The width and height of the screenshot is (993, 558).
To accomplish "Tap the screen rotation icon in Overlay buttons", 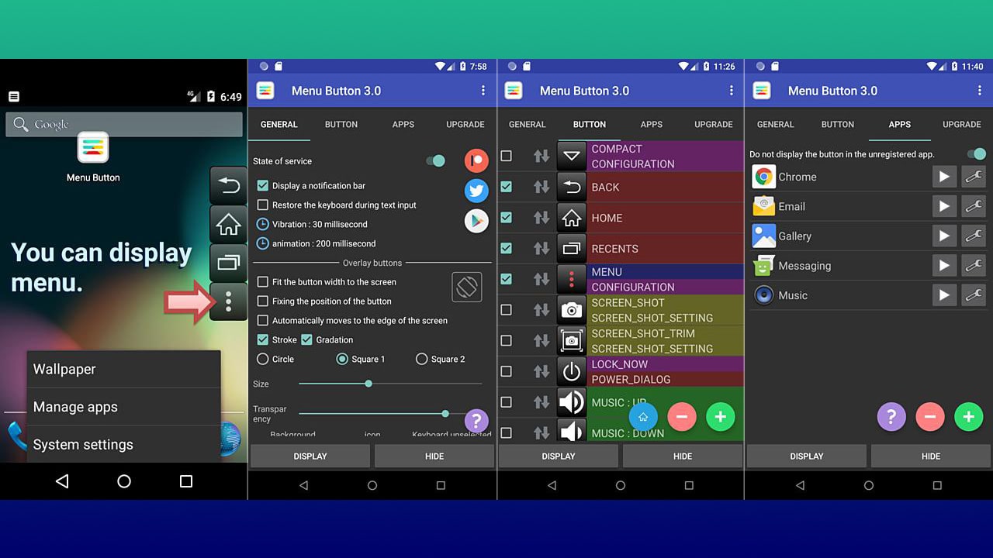I will tap(466, 287).
